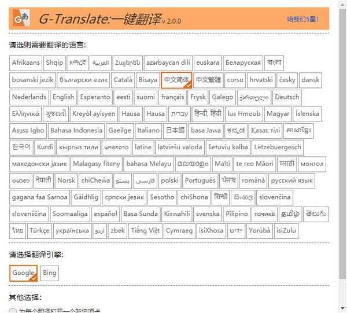Select Frysk language
347x313 pixels.
[x=198, y=97]
